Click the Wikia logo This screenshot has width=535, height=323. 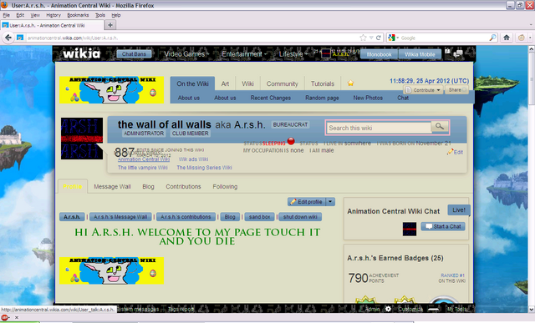[x=82, y=53]
